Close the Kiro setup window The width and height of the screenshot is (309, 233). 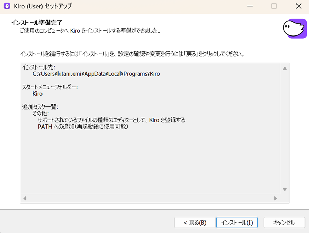coord(299,6)
